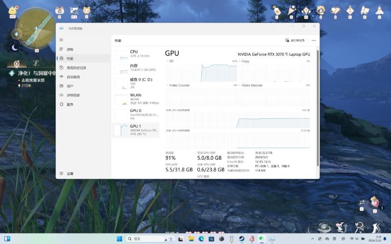
Task: Click the game dress wardrobe icon labeled C
Action: pyautogui.click(x=380, y=10)
